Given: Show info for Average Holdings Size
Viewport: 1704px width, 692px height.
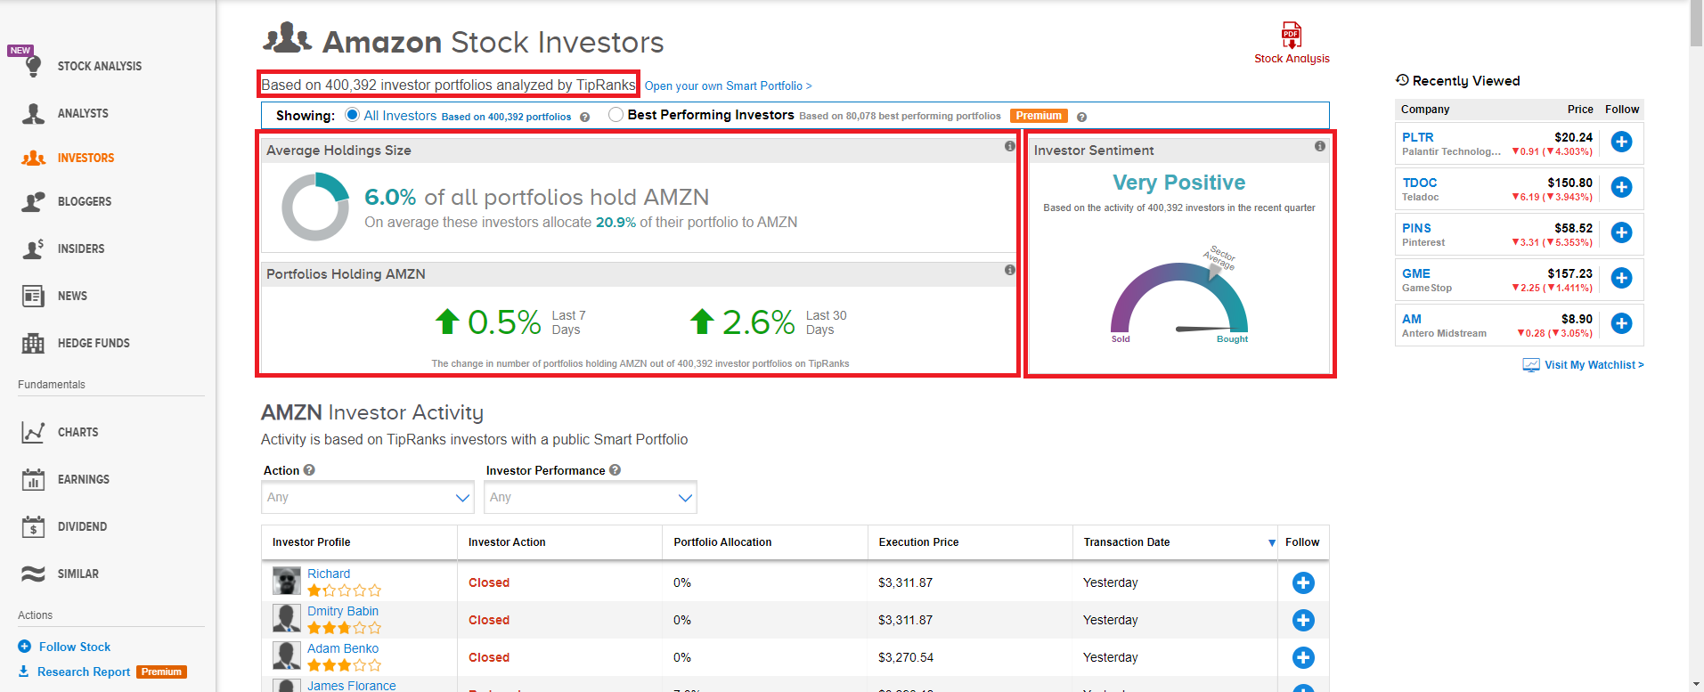Looking at the screenshot, I should [x=1010, y=146].
